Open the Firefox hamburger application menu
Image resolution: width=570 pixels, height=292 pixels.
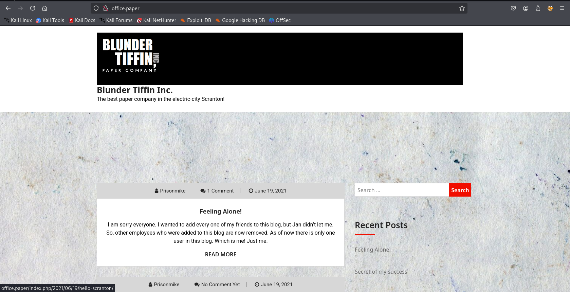[x=562, y=8]
